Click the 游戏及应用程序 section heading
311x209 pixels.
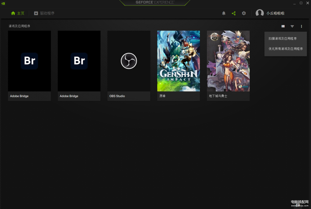pos(19,26)
